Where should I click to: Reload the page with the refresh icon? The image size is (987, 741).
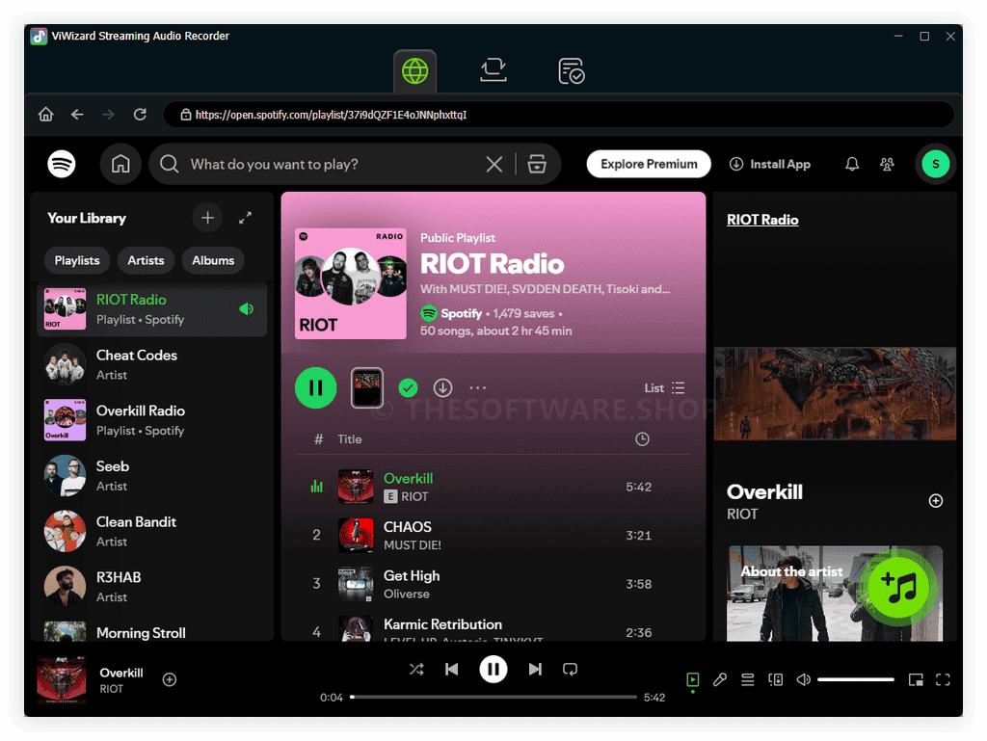tap(140, 115)
